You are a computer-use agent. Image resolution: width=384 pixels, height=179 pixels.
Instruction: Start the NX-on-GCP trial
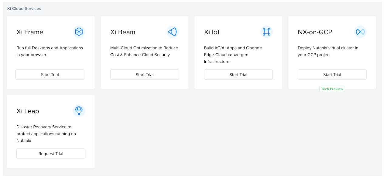click(x=332, y=75)
